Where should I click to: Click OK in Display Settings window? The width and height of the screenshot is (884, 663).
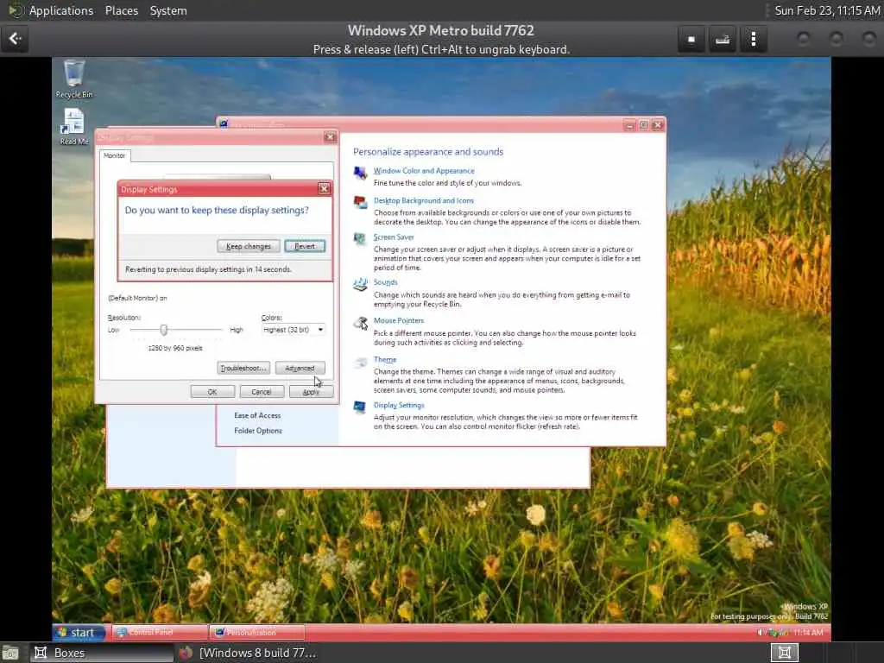coord(212,392)
